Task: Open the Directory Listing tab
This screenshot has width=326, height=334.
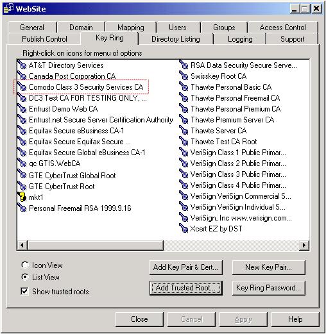Action: (176, 39)
